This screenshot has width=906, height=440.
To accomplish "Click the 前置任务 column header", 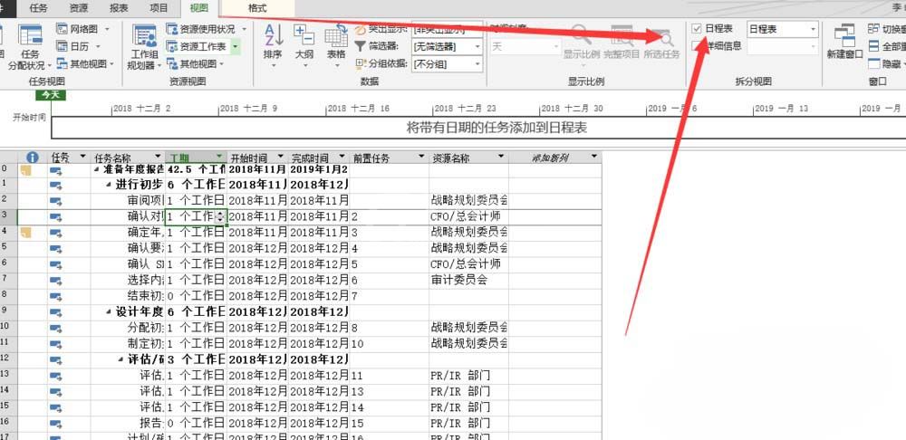I will click(390, 157).
